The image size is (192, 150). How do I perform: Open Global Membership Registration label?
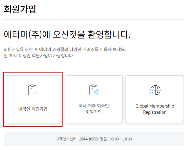tap(155, 109)
